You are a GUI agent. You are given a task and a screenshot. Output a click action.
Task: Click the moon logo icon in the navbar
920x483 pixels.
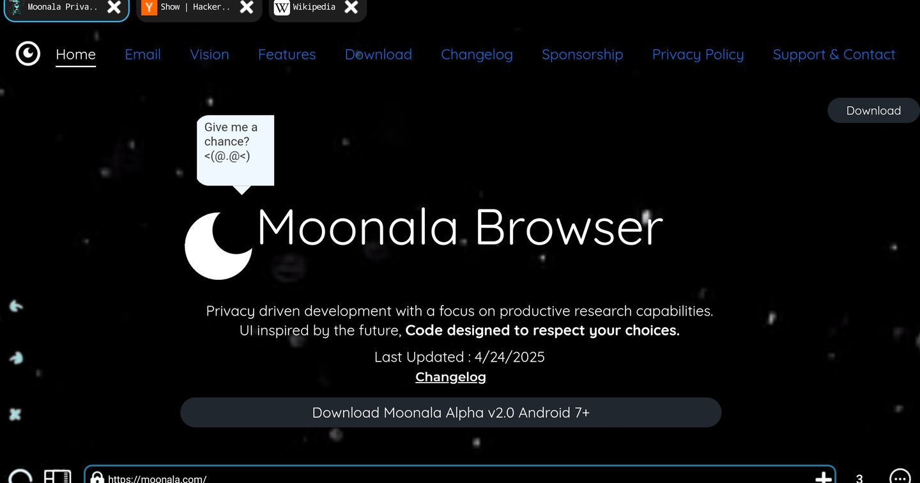(x=27, y=54)
